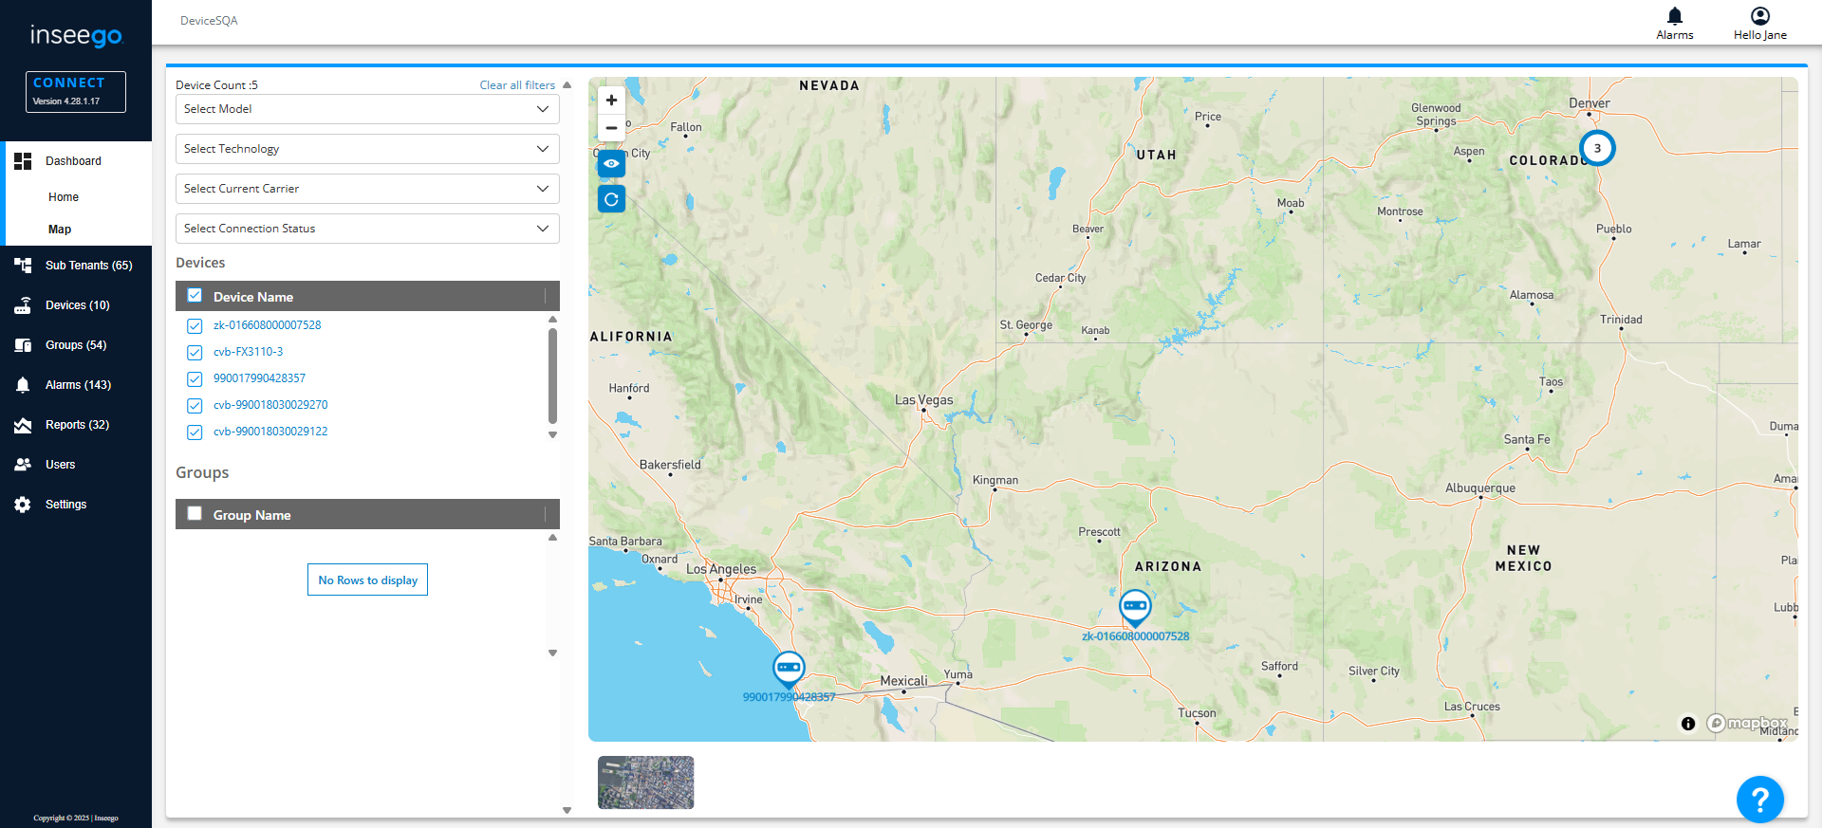Image resolution: width=1822 pixels, height=828 pixels.
Task: Toggle map visibility eye button
Action: click(611, 164)
